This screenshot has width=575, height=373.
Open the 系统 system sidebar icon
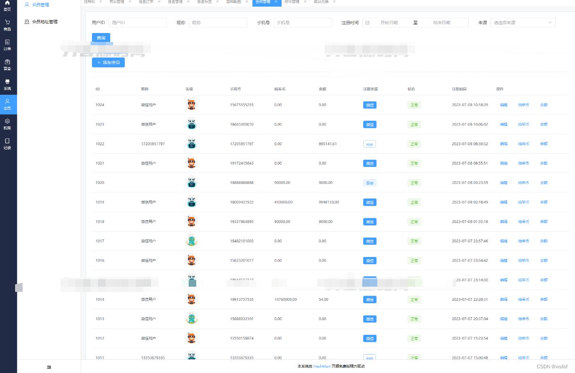point(7,85)
